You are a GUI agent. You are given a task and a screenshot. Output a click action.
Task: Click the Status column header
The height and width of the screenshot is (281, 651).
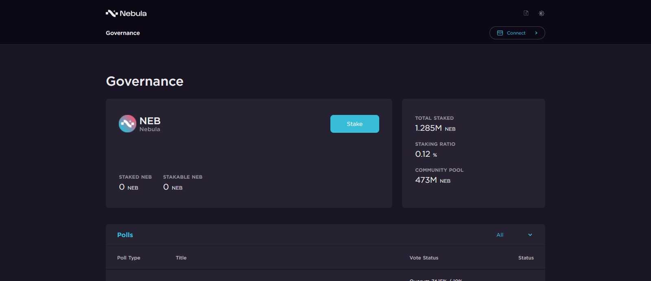[x=526, y=258]
